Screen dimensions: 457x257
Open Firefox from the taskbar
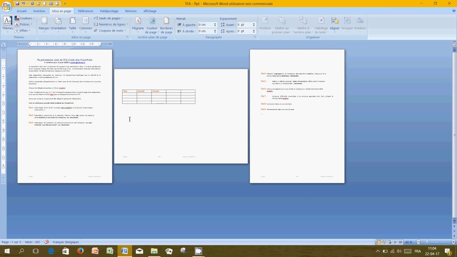[80, 251]
